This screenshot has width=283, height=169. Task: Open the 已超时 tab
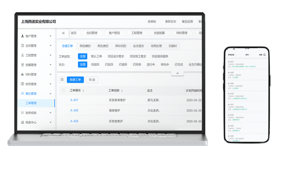click(172, 46)
